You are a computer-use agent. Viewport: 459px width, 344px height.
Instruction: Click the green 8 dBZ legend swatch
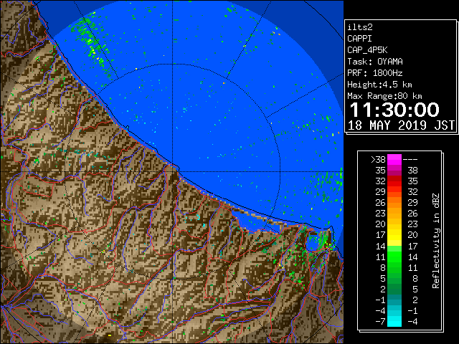[x=394, y=267]
